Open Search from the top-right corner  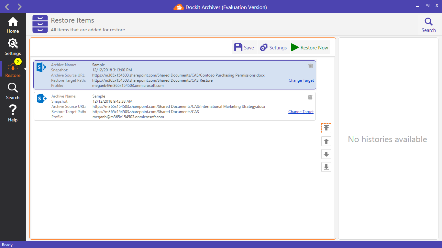click(x=429, y=24)
